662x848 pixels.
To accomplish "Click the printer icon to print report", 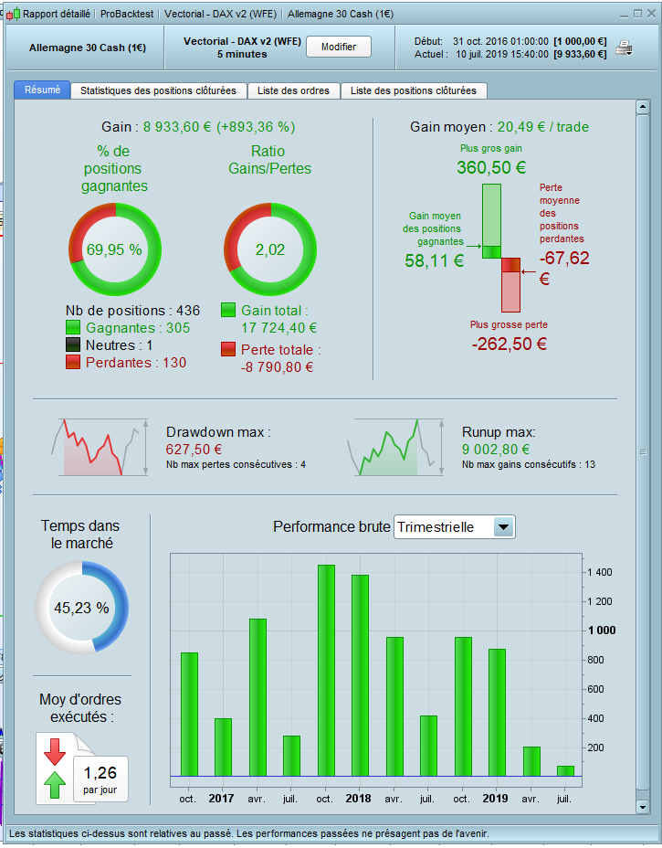I will pos(625,48).
